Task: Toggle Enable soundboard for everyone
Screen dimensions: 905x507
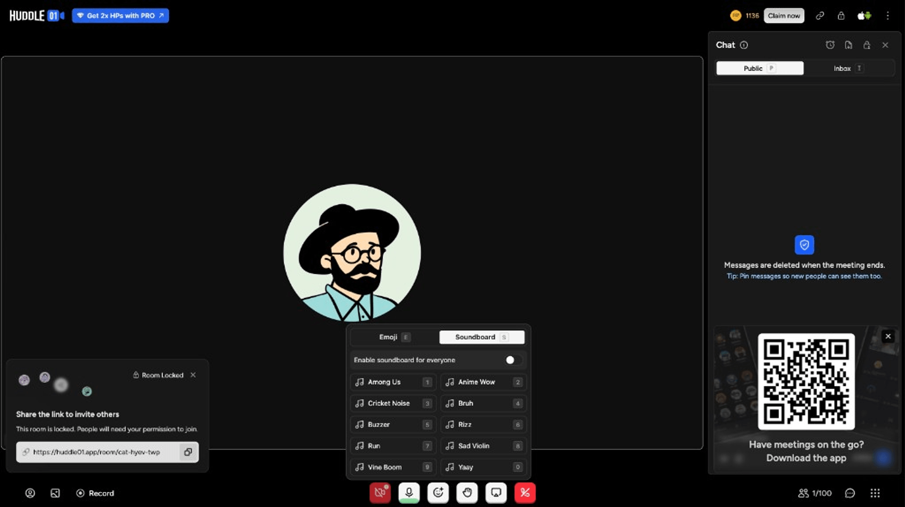Action: click(x=514, y=360)
